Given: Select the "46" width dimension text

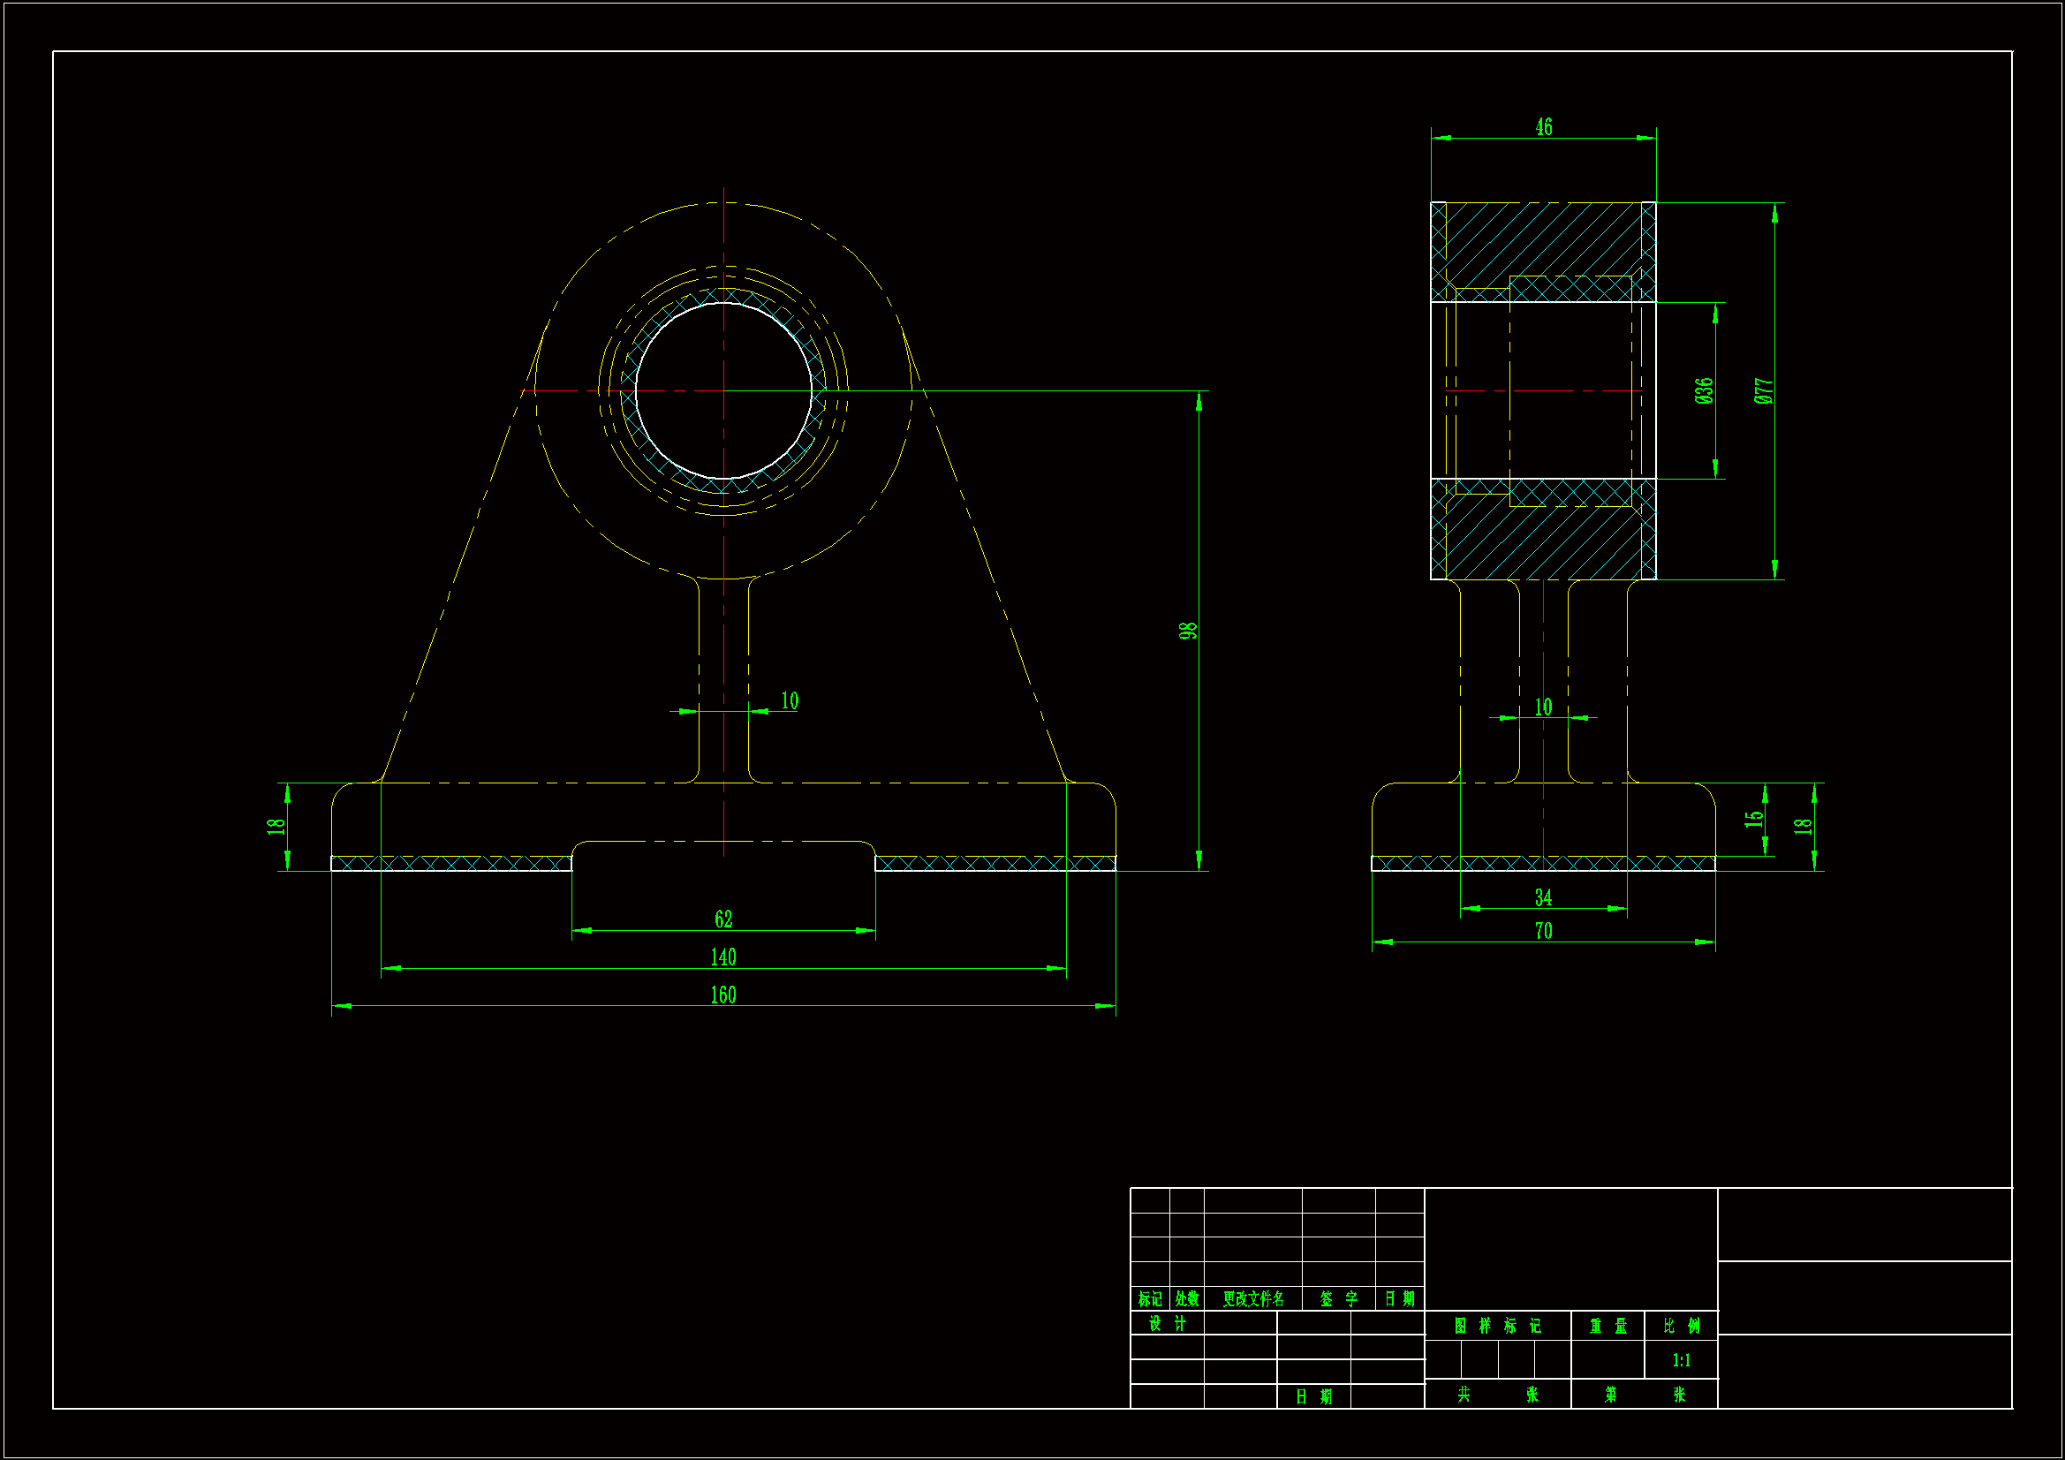Looking at the screenshot, I should pyautogui.click(x=1543, y=127).
